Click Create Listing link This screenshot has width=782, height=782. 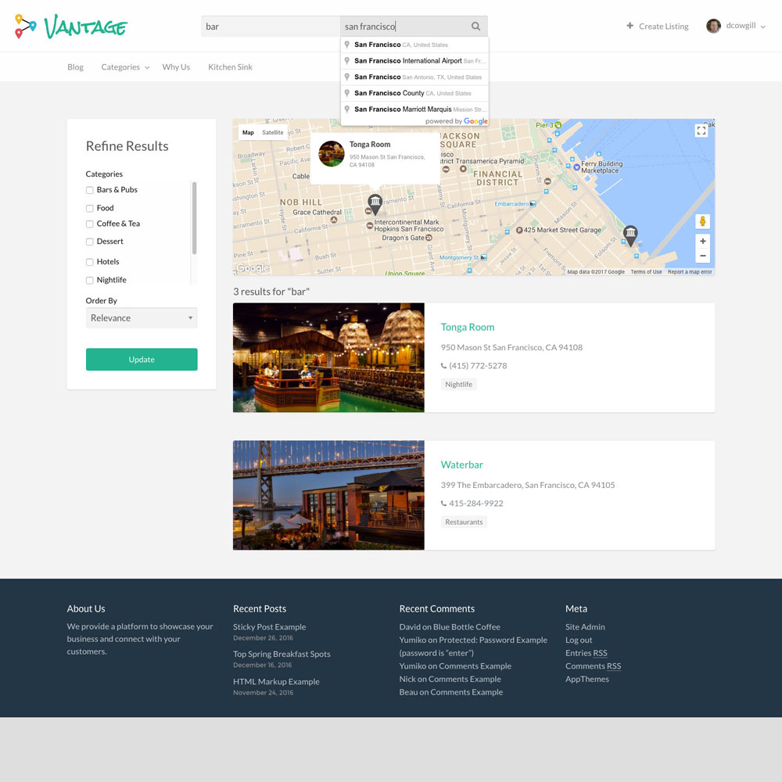tap(664, 26)
